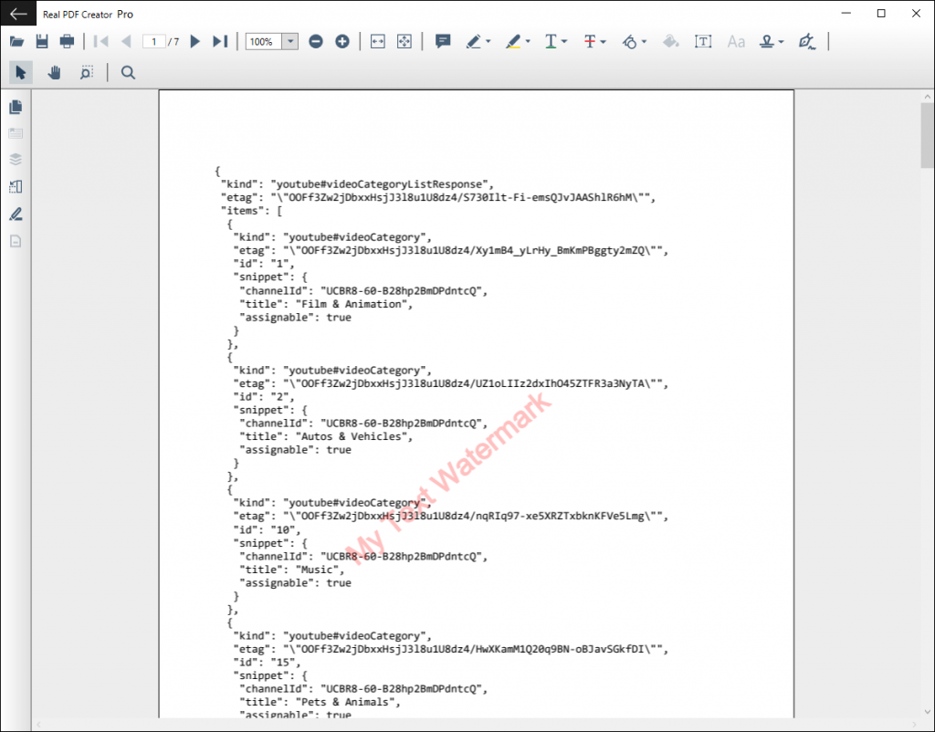935x732 pixels.
Task: Print the document
Action: coord(67,42)
